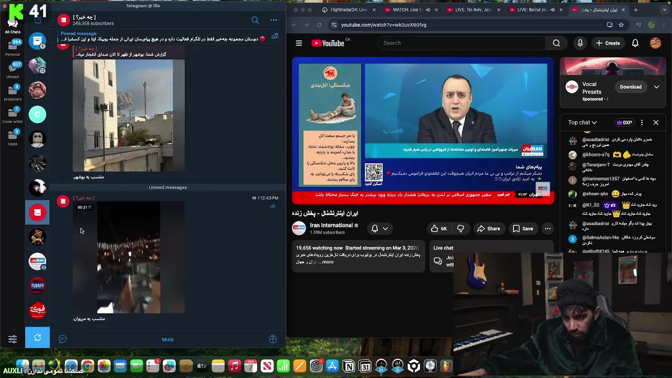Open the Personal folder in Telegram
Viewport: 672px width, 378px height.
13,47
